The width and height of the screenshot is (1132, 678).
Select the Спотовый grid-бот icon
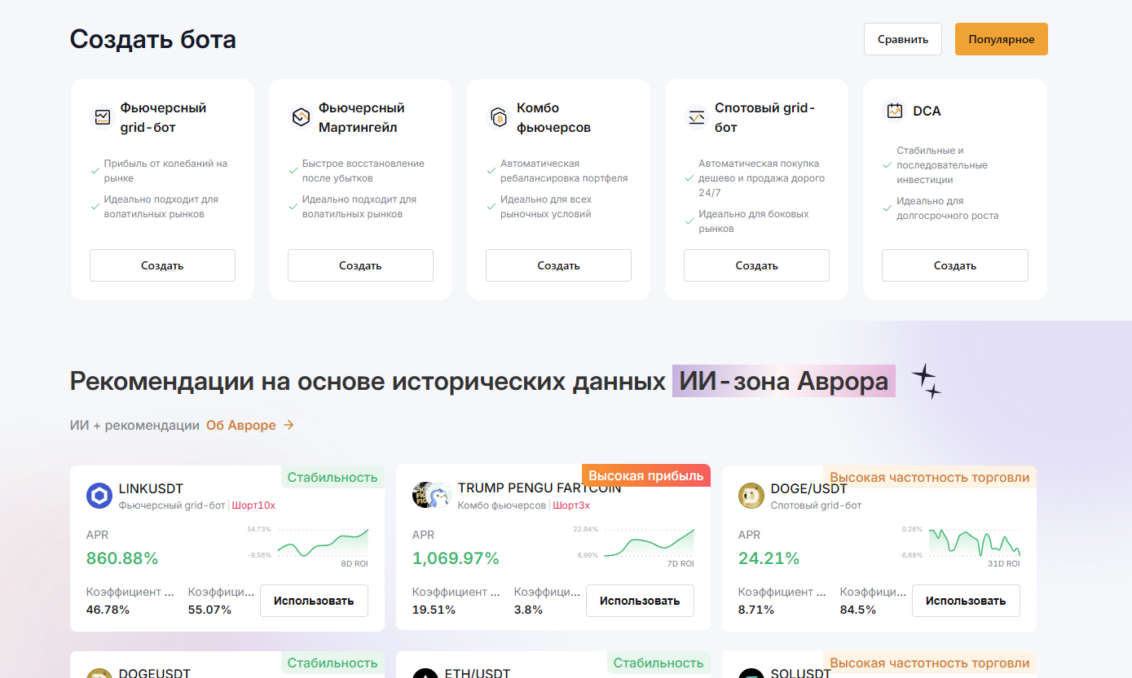[x=696, y=116]
